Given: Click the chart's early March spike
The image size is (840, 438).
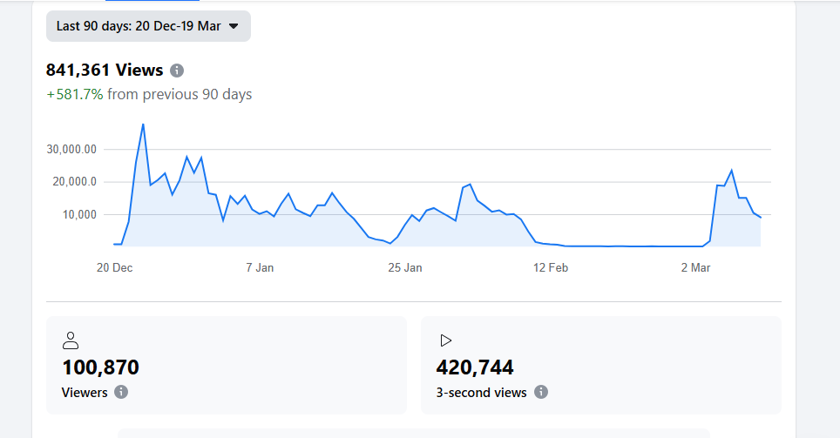Looking at the screenshot, I should [x=731, y=171].
